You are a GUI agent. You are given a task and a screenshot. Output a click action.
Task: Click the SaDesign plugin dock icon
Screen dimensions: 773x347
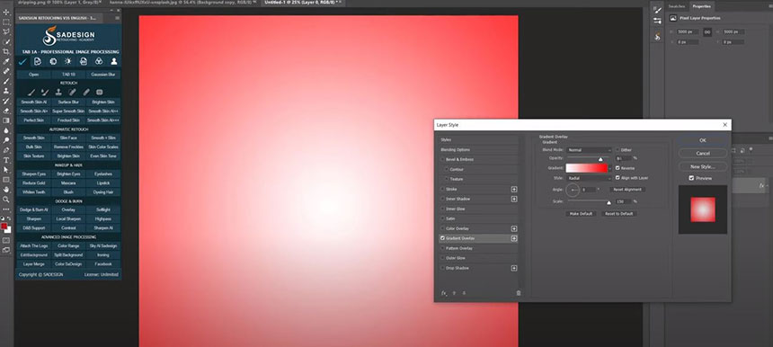click(x=657, y=37)
